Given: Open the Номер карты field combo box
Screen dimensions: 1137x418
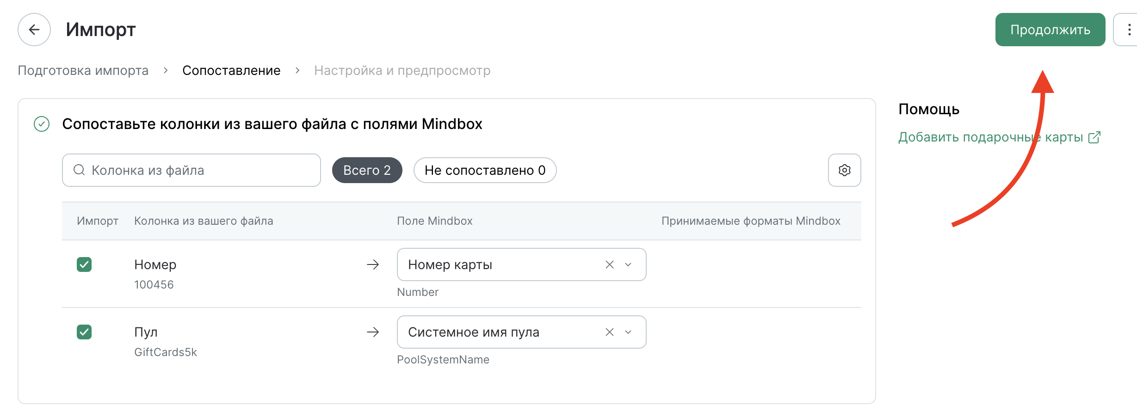Looking at the screenshot, I should pos(521,264).
